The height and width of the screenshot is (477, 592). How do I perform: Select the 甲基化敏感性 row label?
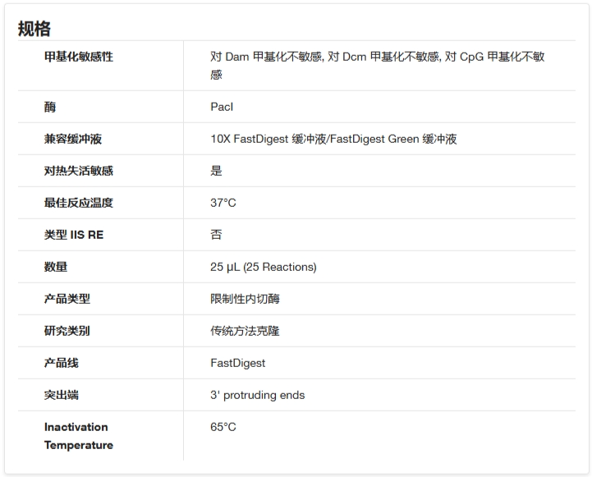[x=79, y=57]
